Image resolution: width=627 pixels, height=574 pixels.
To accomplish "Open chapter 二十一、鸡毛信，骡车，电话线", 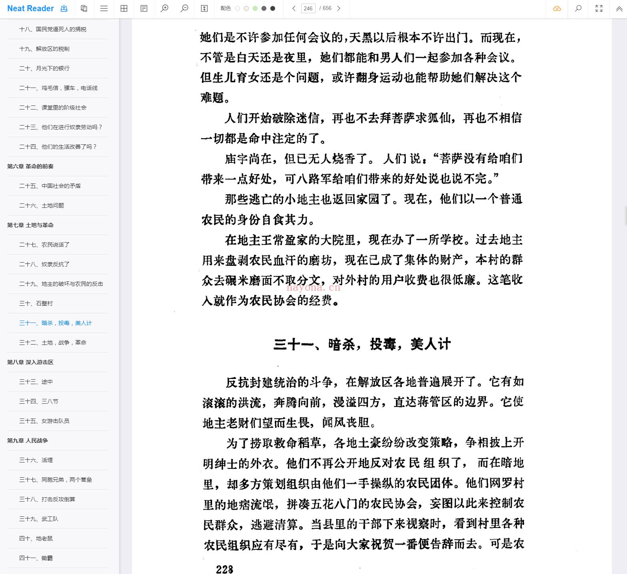I will click(58, 88).
